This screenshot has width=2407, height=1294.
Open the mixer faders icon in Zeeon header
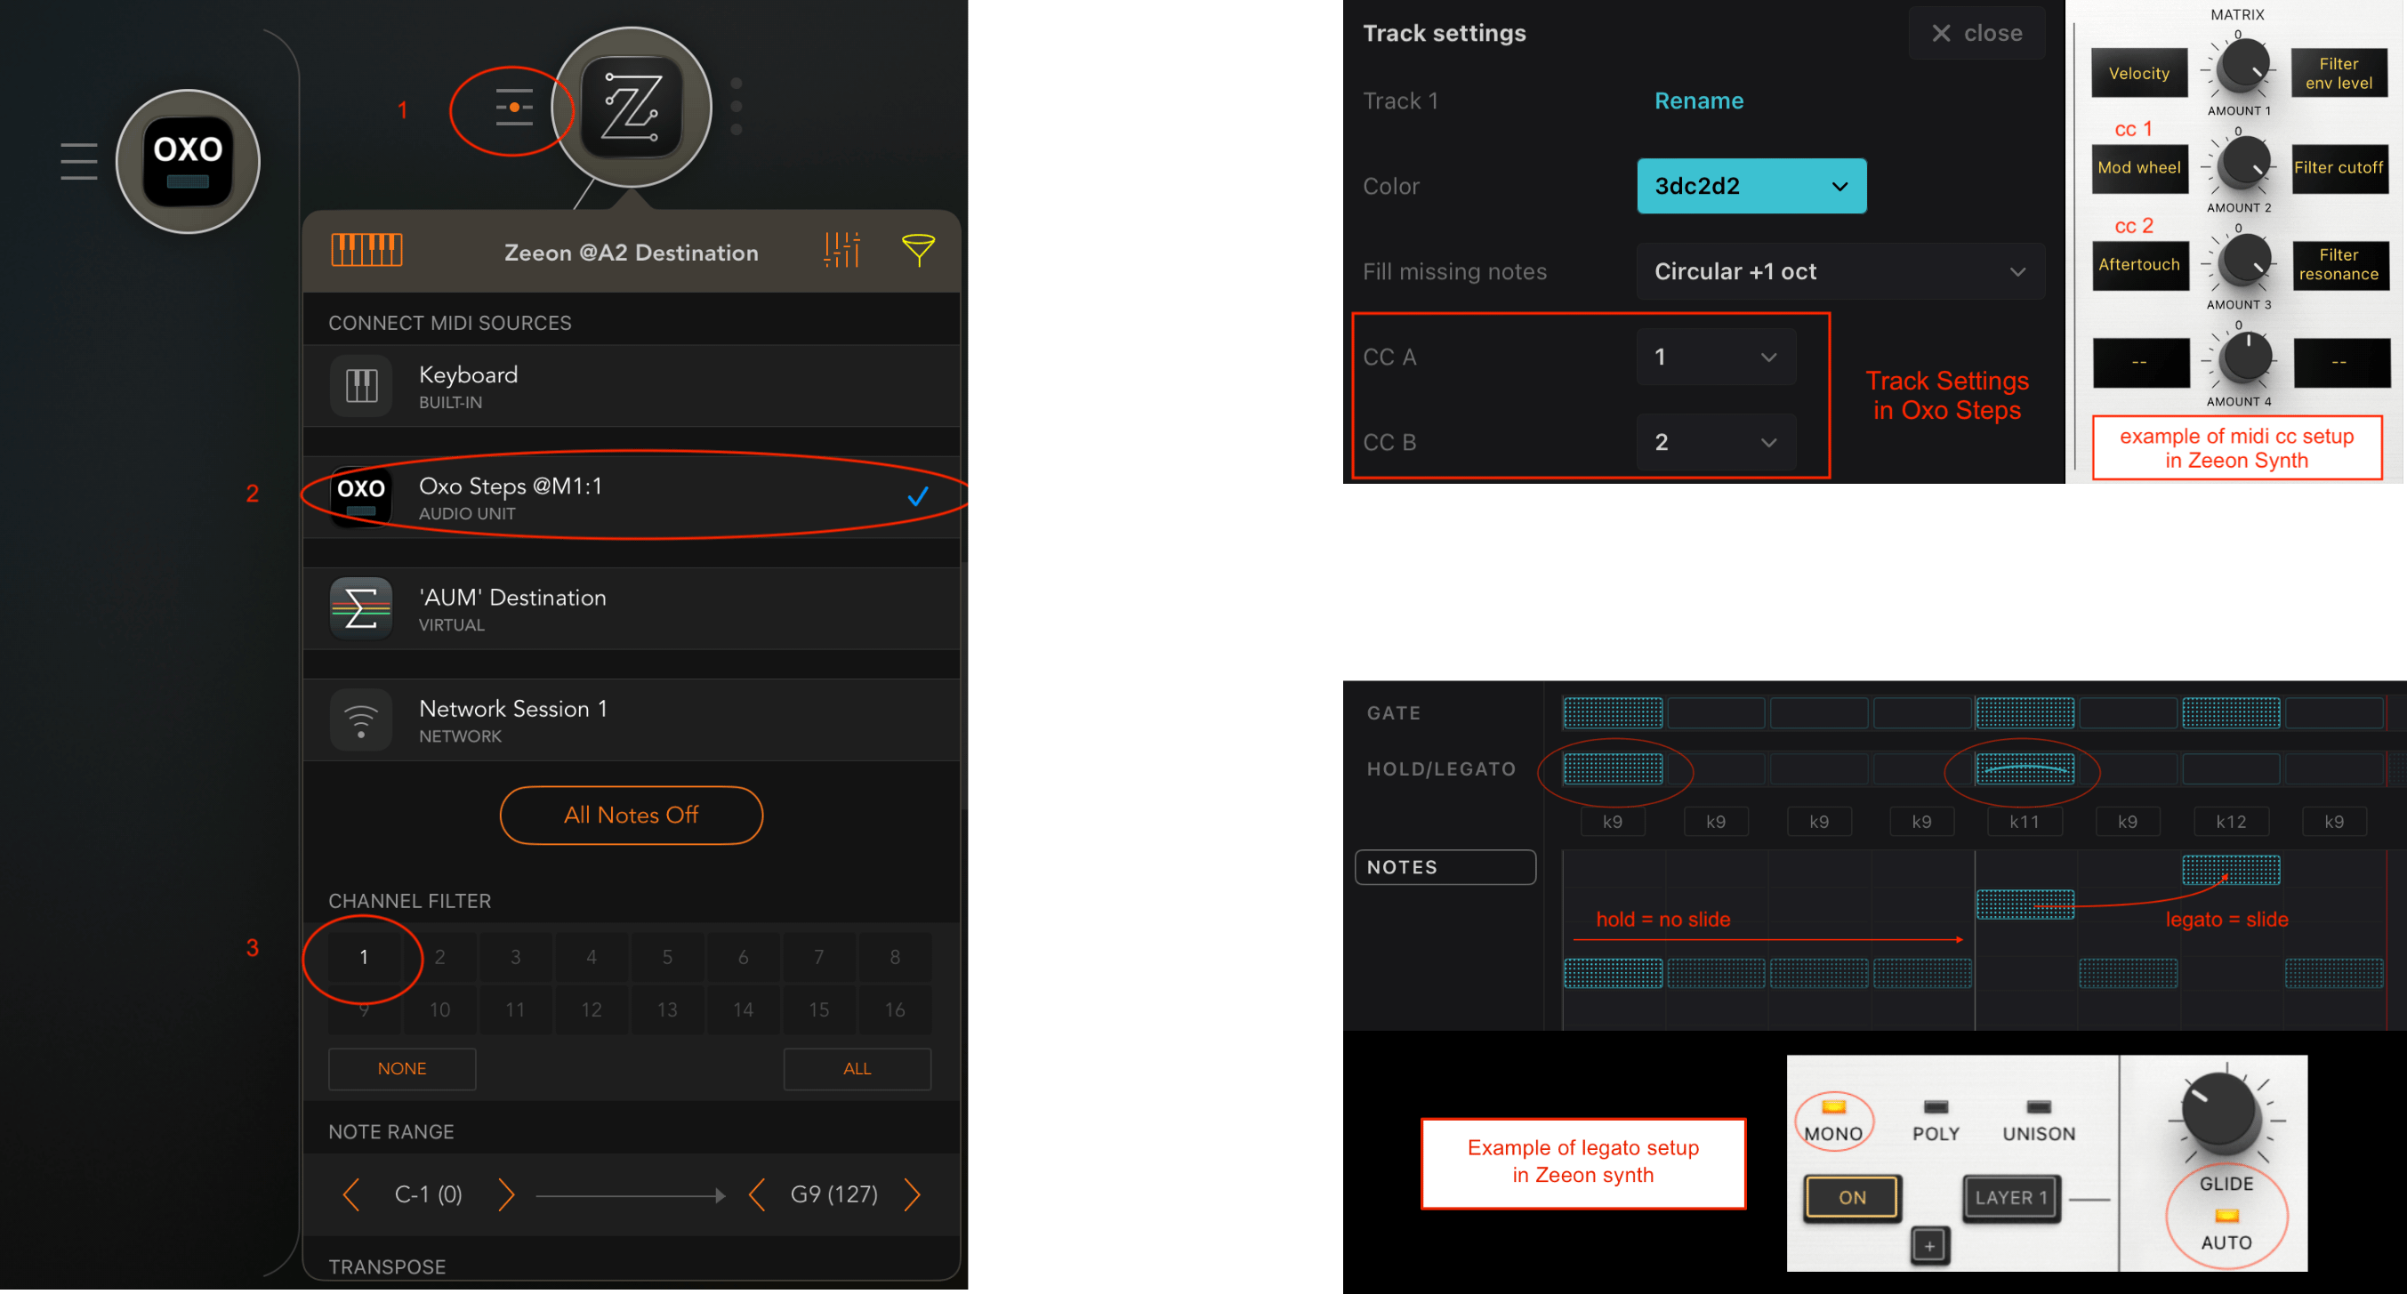[x=841, y=251]
